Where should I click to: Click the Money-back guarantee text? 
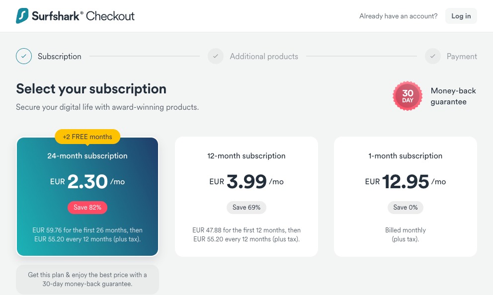click(x=453, y=96)
